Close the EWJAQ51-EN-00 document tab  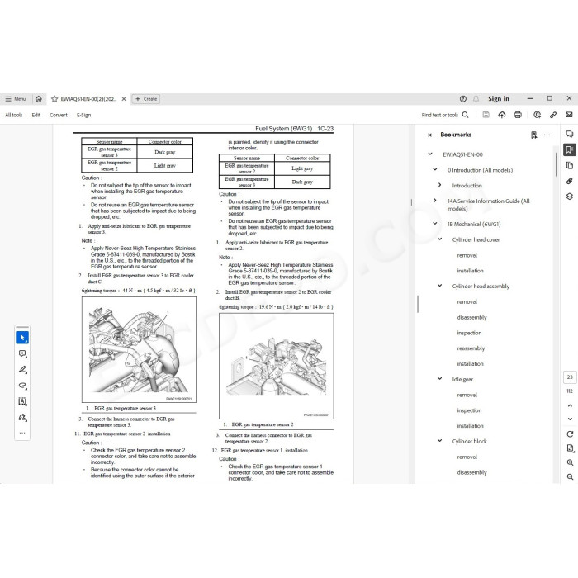124,99
